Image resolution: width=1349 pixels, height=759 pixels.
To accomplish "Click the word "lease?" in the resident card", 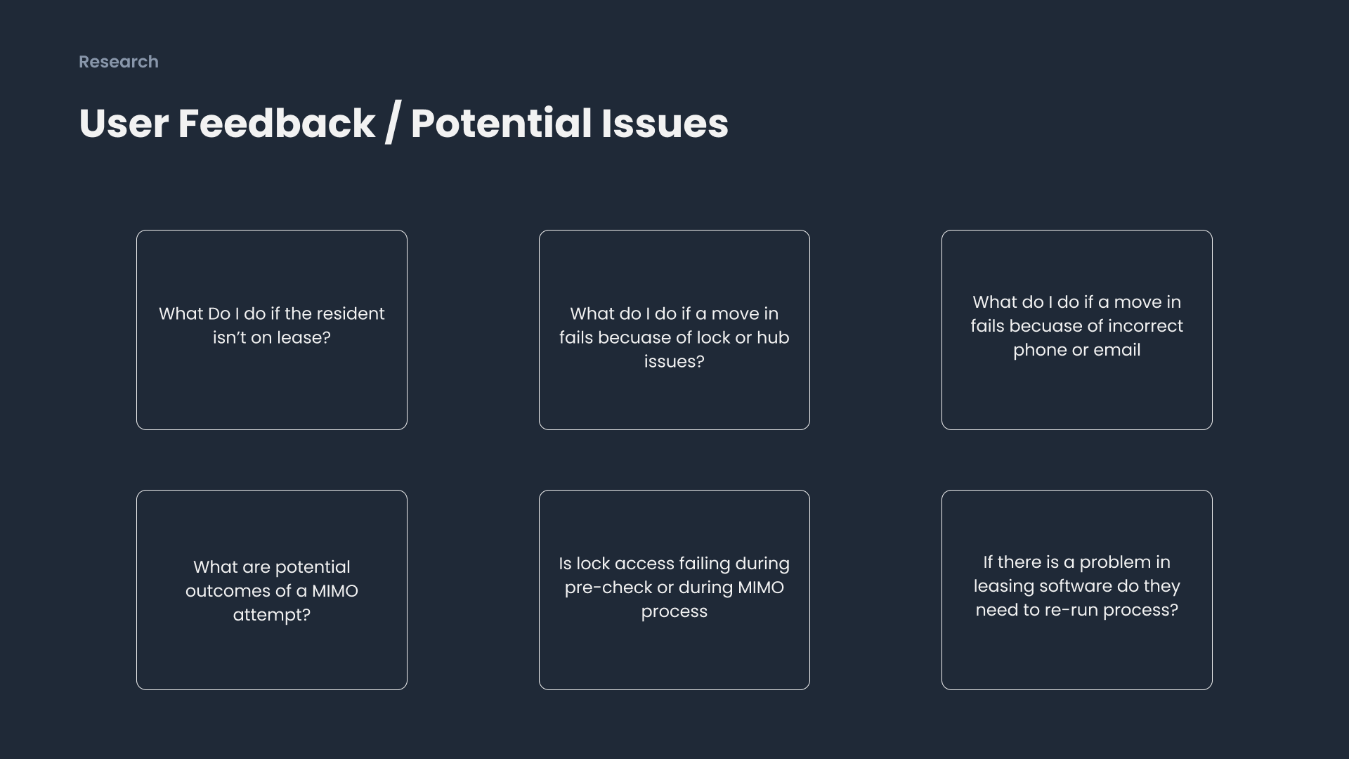I will click(304, 338).
